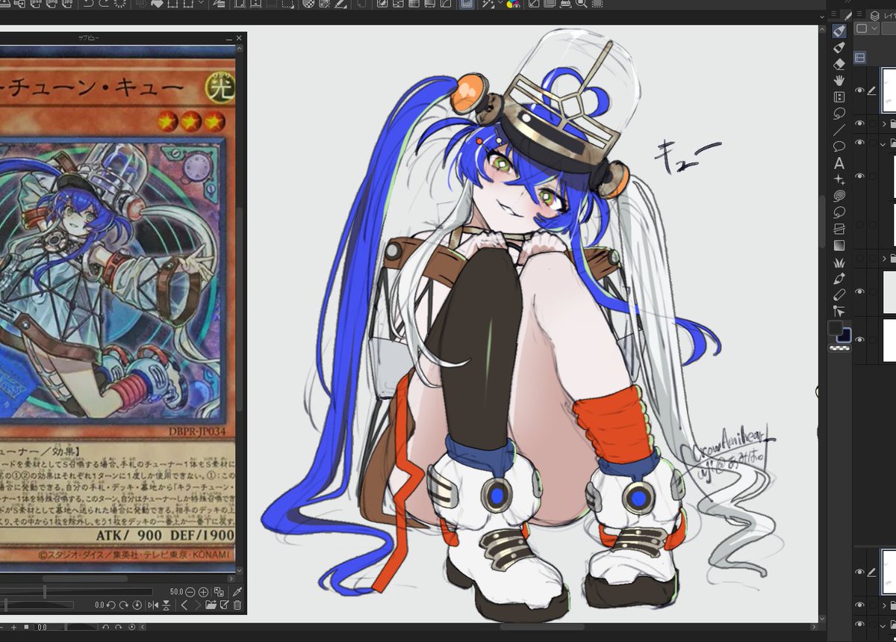The height and width of the screenshot is (642, 896).
Task: Choose the transparent color swatch
Action: point(839,350)
